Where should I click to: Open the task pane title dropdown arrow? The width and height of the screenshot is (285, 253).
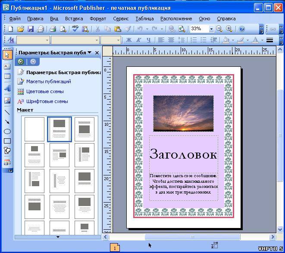89,53
